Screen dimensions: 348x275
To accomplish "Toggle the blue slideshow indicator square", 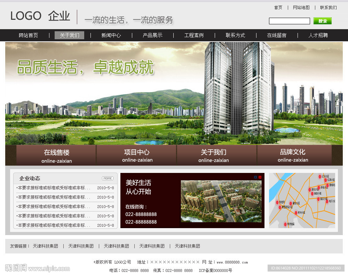I will (x=255, y=177).
